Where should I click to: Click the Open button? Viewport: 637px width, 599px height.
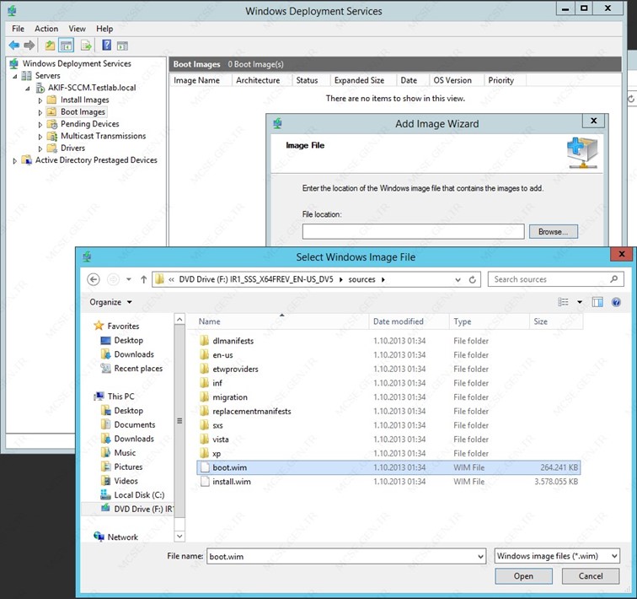pos(523,576)
